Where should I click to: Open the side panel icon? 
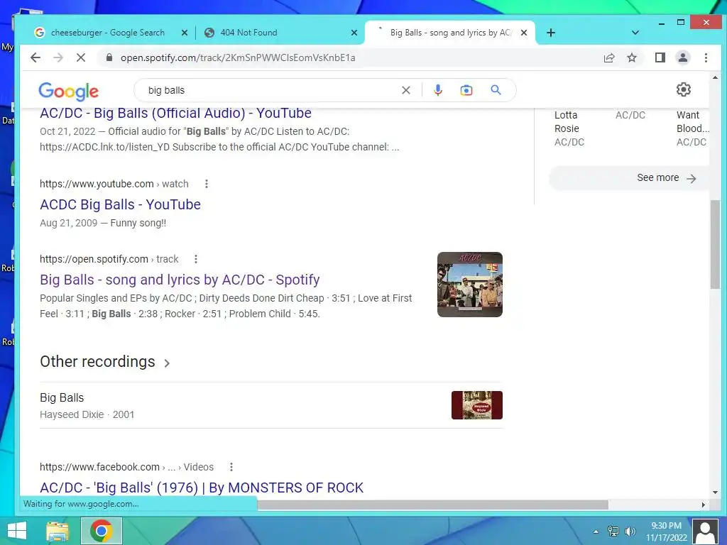point(660,57)
